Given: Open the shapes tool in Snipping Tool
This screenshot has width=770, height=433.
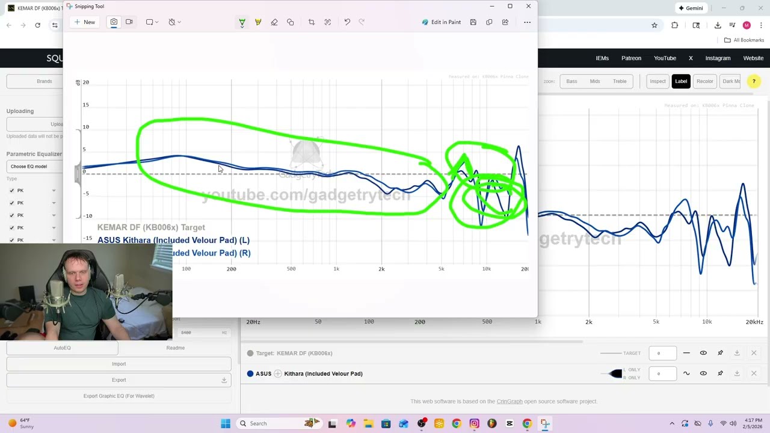Looking at the screenshot, I should click(x=291, y=22).
